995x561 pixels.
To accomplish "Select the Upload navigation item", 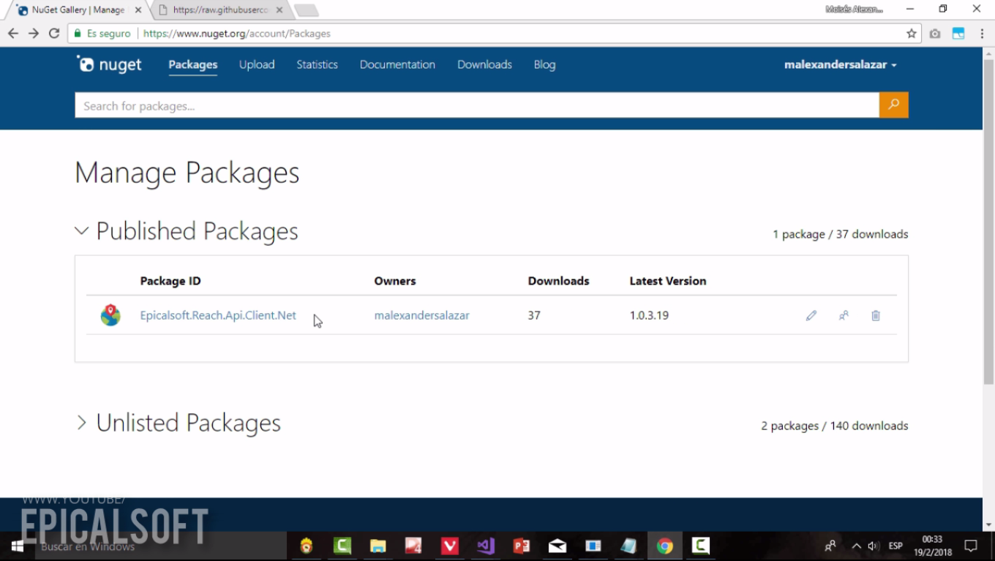I will point(257,64).
